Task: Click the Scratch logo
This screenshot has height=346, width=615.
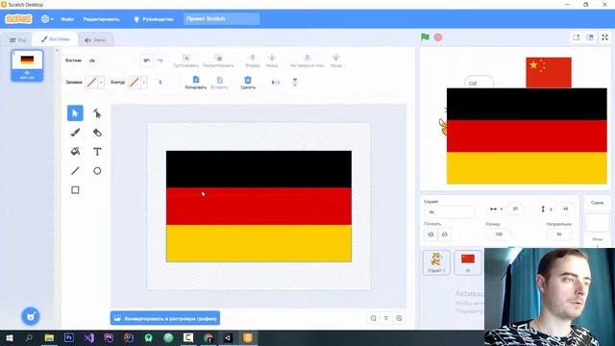Action: coord(18,19)
